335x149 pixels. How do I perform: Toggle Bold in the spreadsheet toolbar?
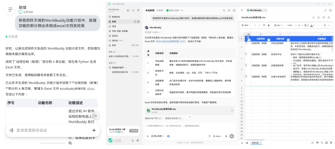tap(306, 25)
